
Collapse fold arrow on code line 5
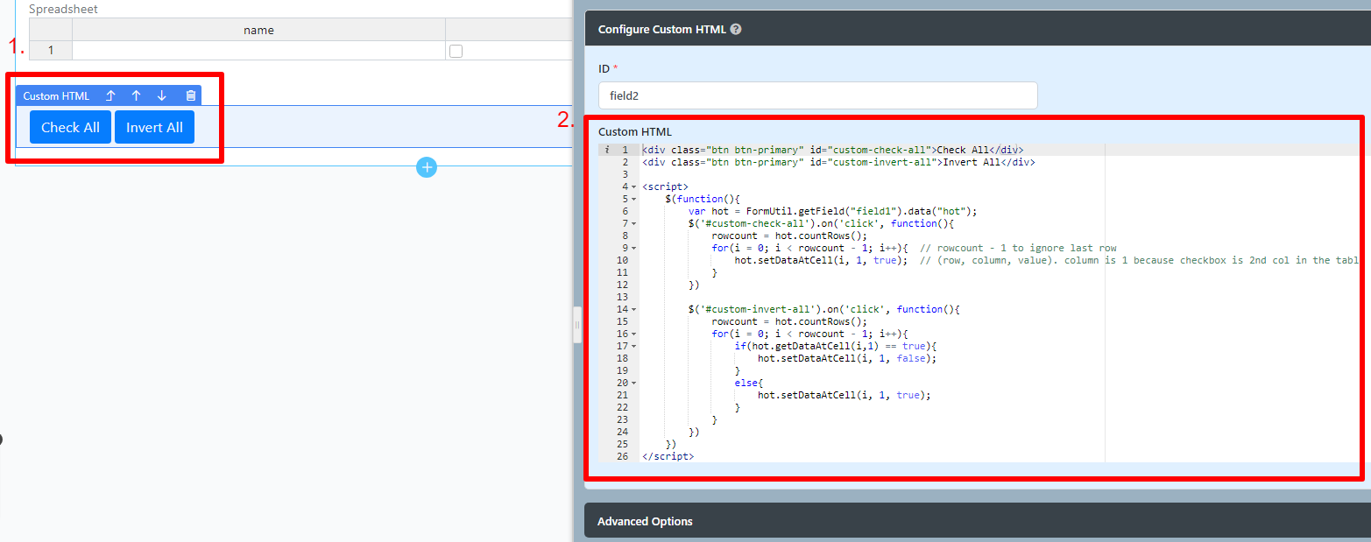pos(633,199)
